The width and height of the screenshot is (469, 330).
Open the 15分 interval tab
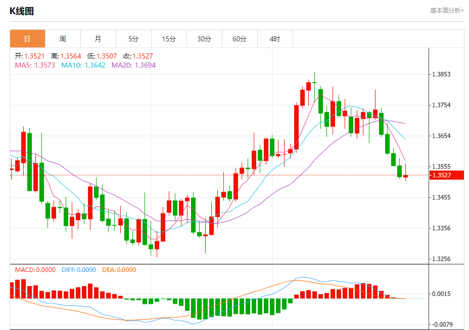(169, 39)
